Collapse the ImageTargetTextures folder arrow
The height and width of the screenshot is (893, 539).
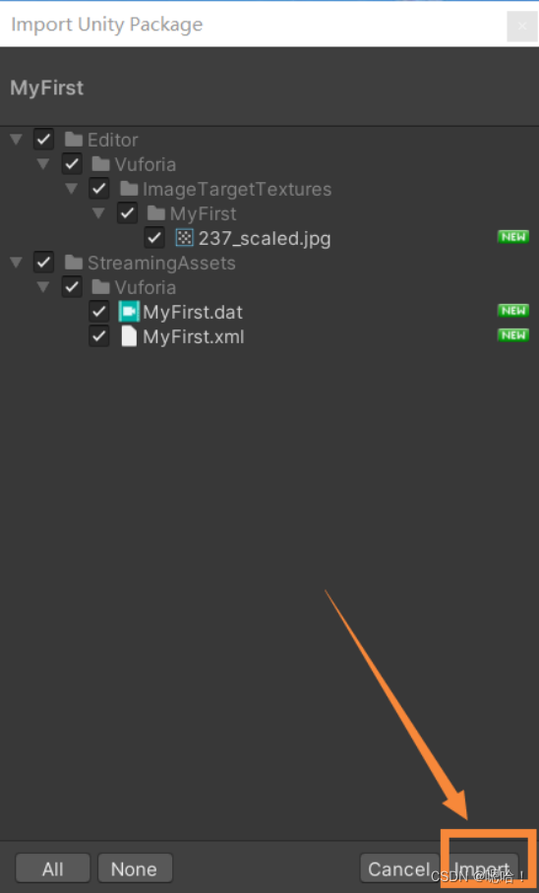71,189
